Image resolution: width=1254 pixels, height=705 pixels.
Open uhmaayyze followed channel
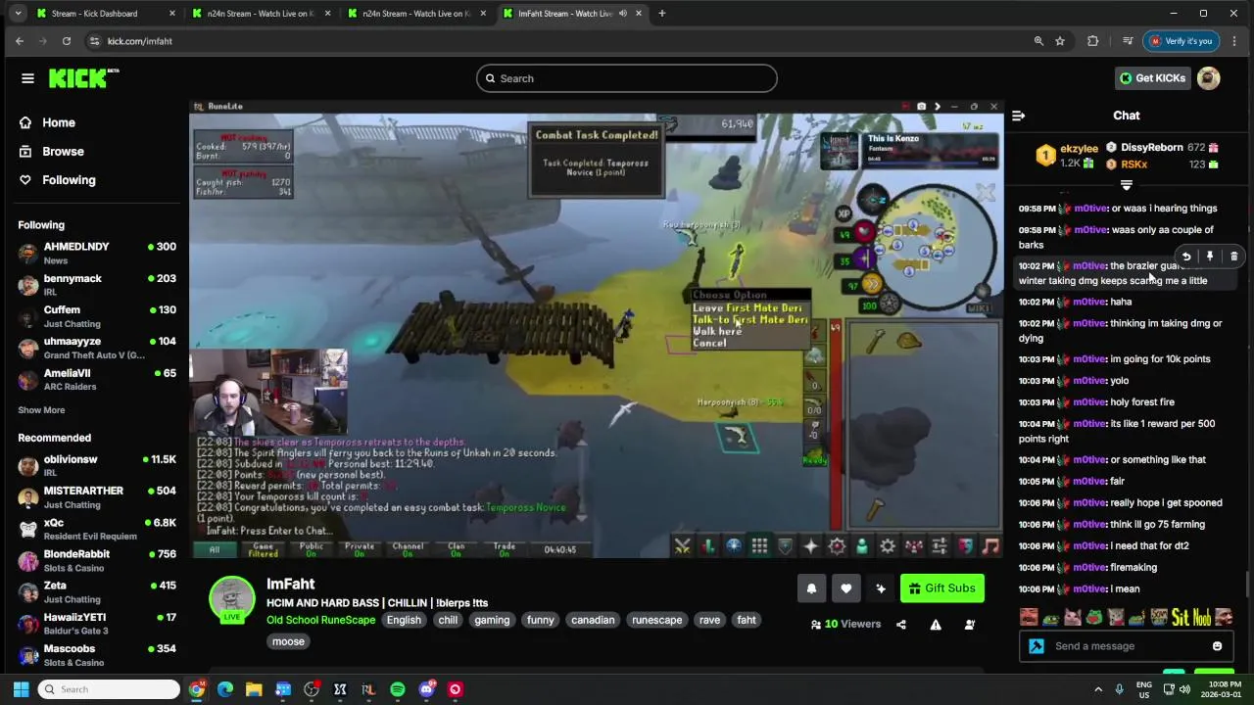(96, 348)
